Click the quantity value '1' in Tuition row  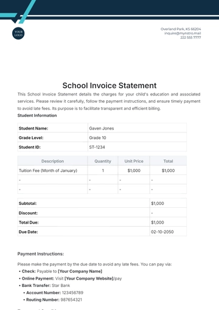(103, 171)
